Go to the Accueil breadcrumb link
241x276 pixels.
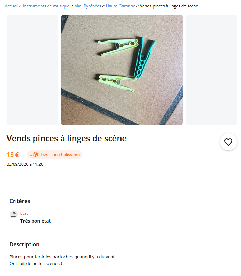[12, 6]
